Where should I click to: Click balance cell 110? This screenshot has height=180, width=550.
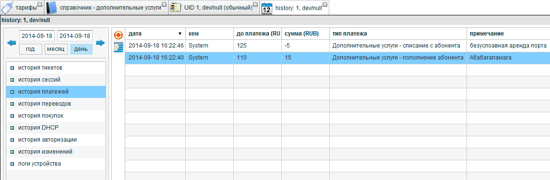[x=257, y=58]
